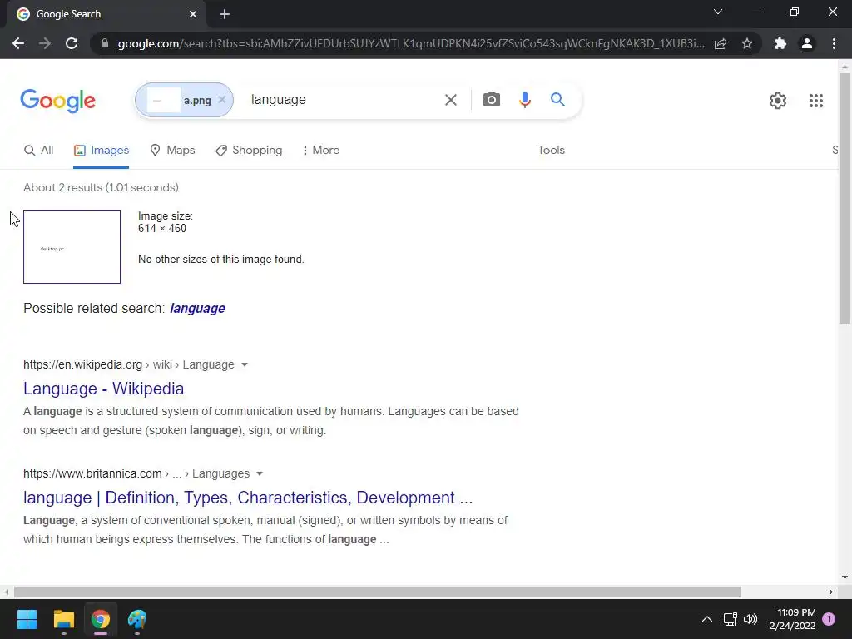Screen dimensions: 852x639
Task: Click the address bar URL
Action: [x=411, y=43]
